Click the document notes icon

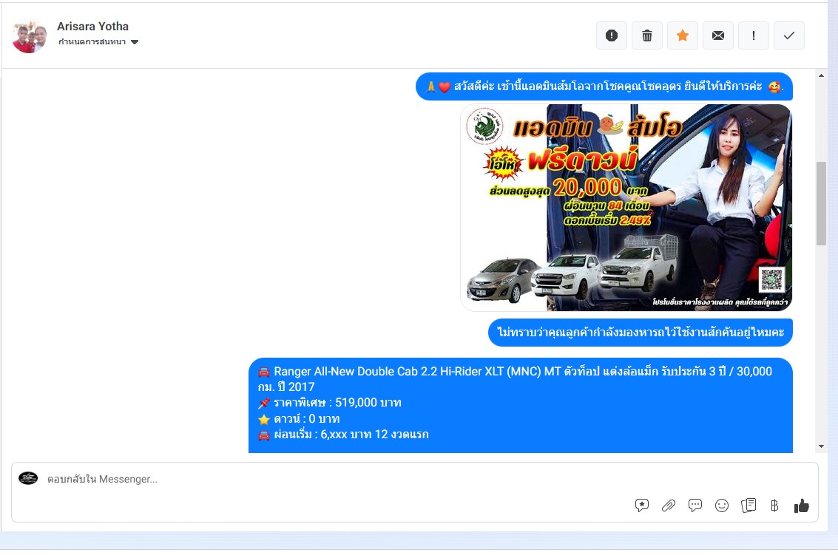coord(749,505)
